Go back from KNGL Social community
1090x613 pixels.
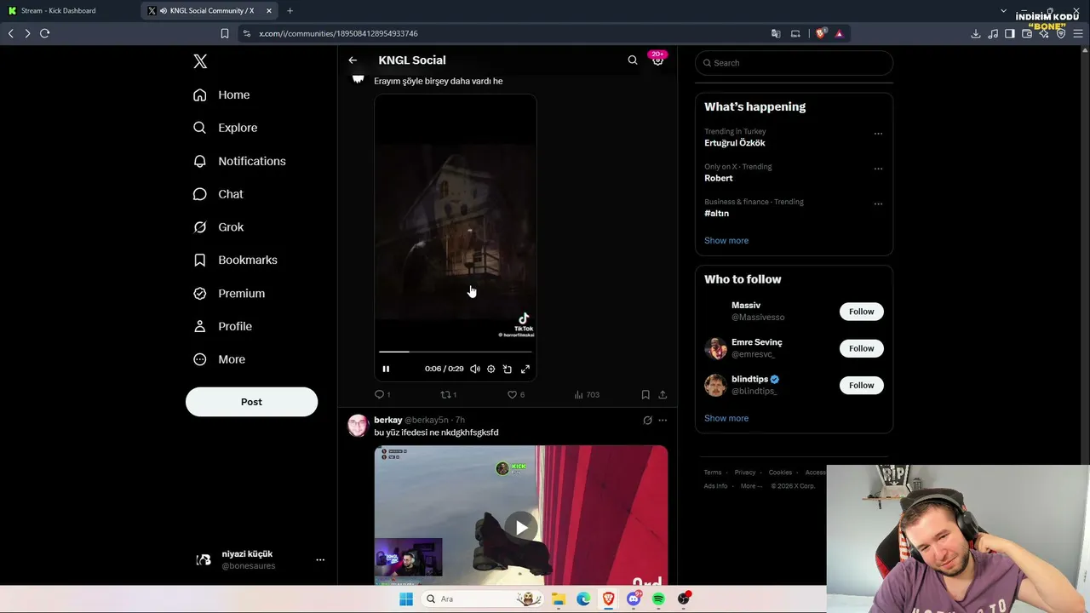[353, 60]
